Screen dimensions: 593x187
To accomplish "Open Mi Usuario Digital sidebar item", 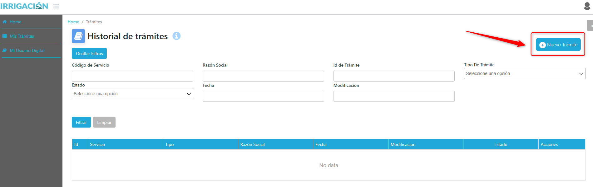I will pyautogui.click(x=27, y=50).
